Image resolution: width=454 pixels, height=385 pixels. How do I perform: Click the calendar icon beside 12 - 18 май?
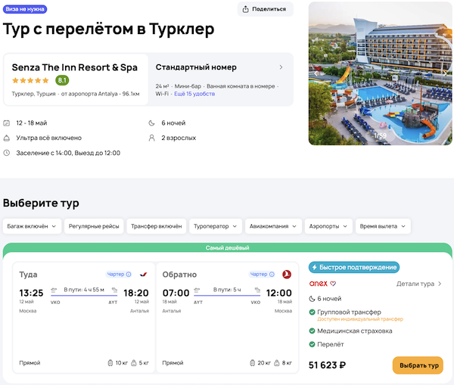7,123
